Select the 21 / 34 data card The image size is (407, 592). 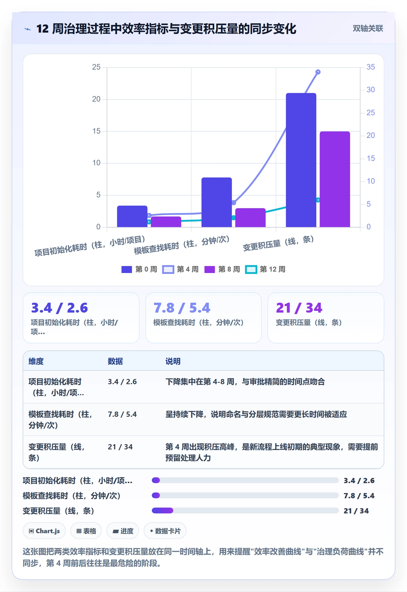pyautogui.click(x=326, y=318)
